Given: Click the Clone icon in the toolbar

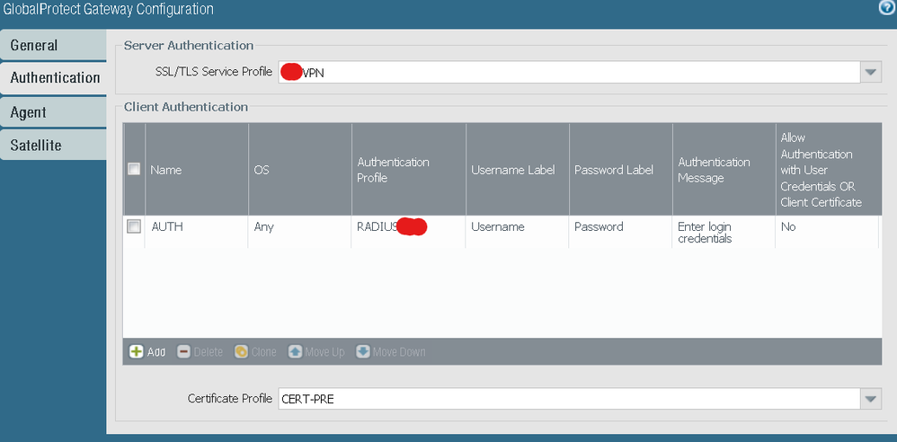Looking at the screenshot, I should (x=241, y=351).
